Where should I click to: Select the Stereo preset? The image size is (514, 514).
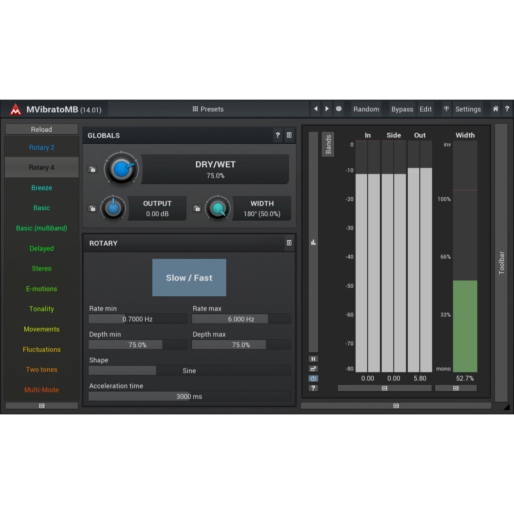(x=41, y=269)
